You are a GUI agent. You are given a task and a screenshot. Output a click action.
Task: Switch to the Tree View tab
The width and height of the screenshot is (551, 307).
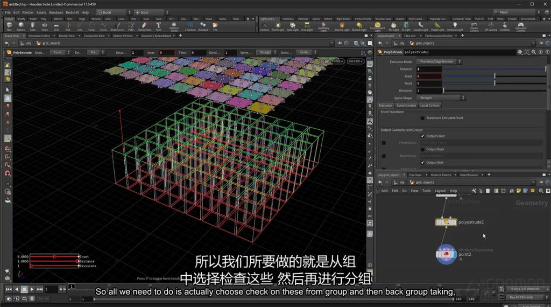[415, 175]
